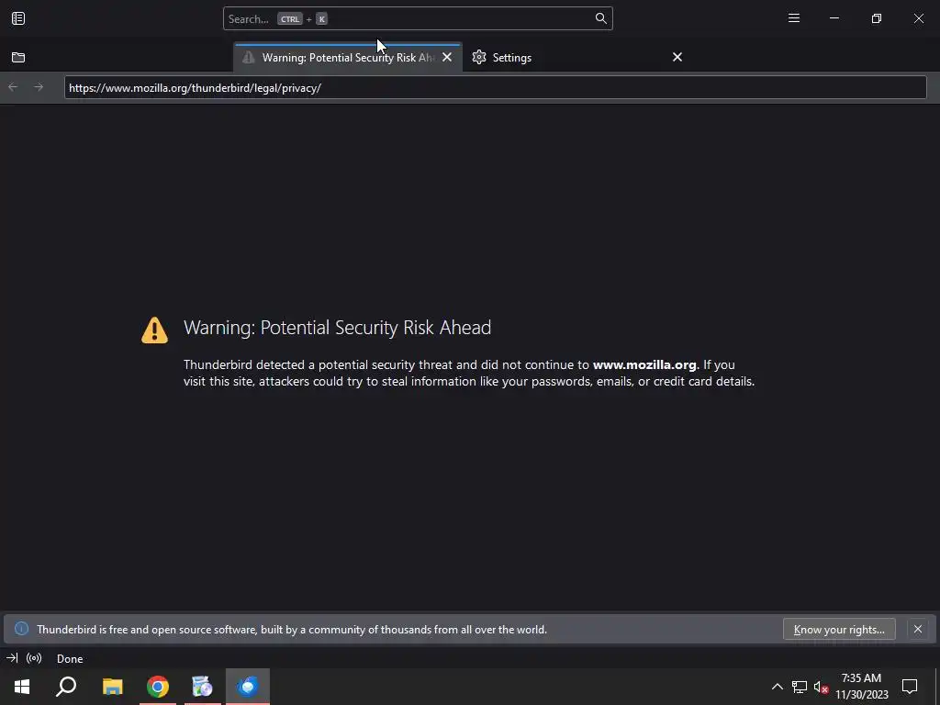Switch to the Settings tab
Image resolution: width=940 pixels, height=705 pixels.
click(576, 58)
